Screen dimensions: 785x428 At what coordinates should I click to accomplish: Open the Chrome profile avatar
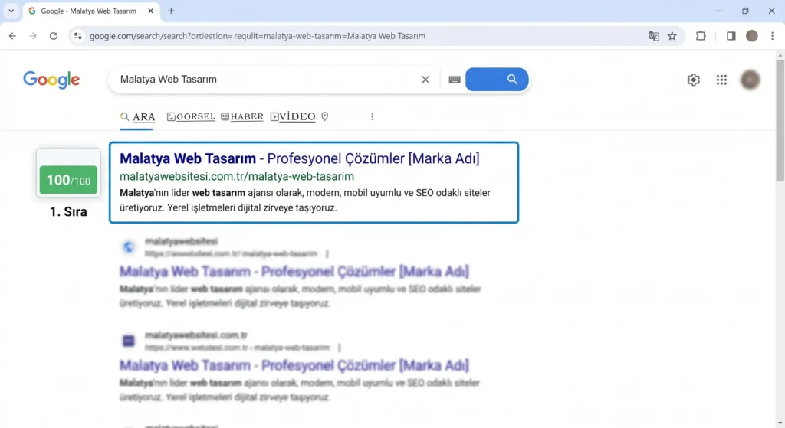tap(752, 36)
